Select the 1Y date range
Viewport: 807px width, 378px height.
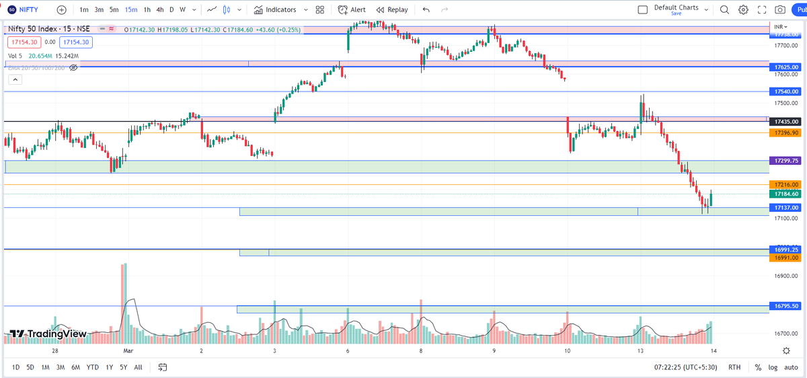coord(110,367)
